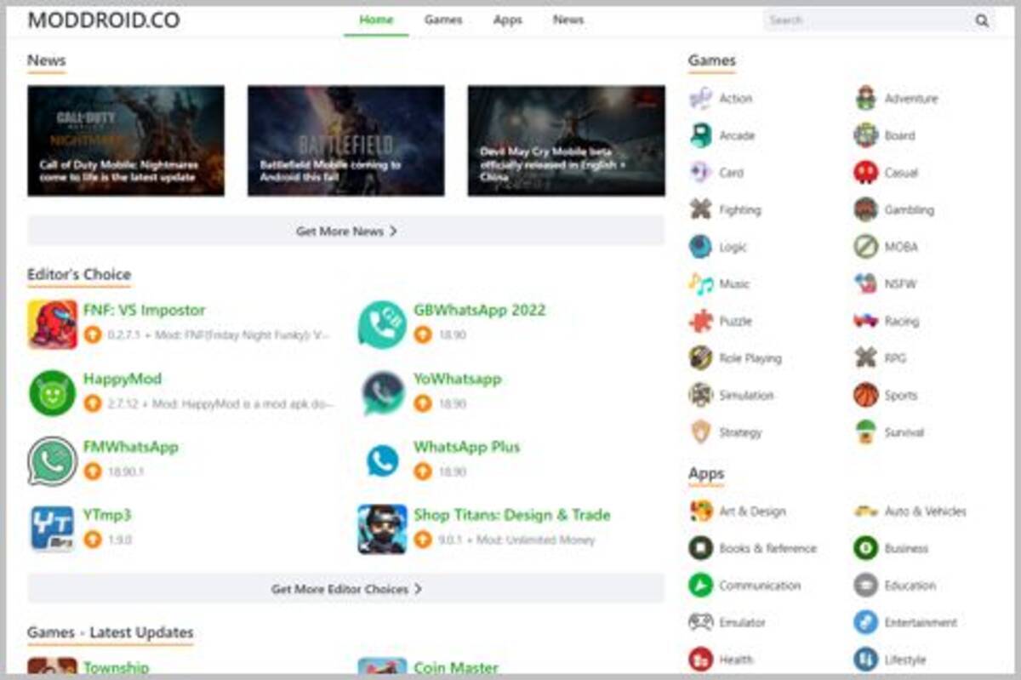Open the News tab in navigation
The image size is (1021, 680).
568,20
